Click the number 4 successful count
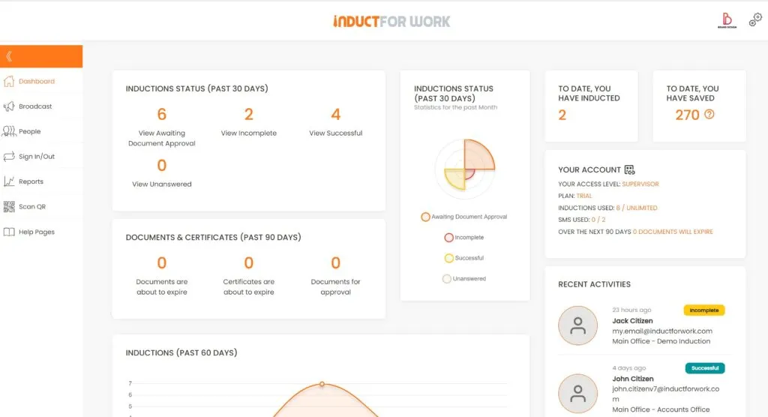 (x=335, y=114)
